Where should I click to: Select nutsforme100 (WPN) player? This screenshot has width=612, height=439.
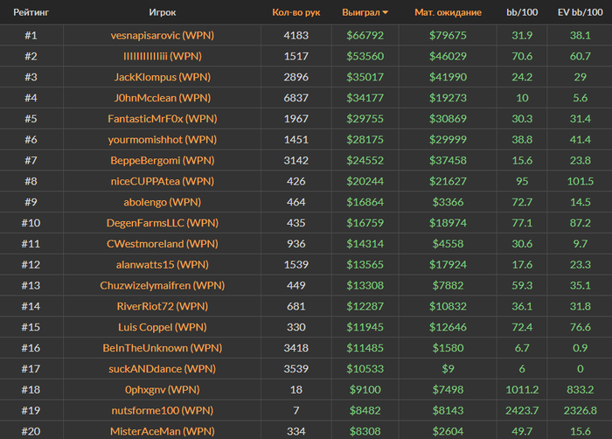pyautogui.click(x=163, y=410)
